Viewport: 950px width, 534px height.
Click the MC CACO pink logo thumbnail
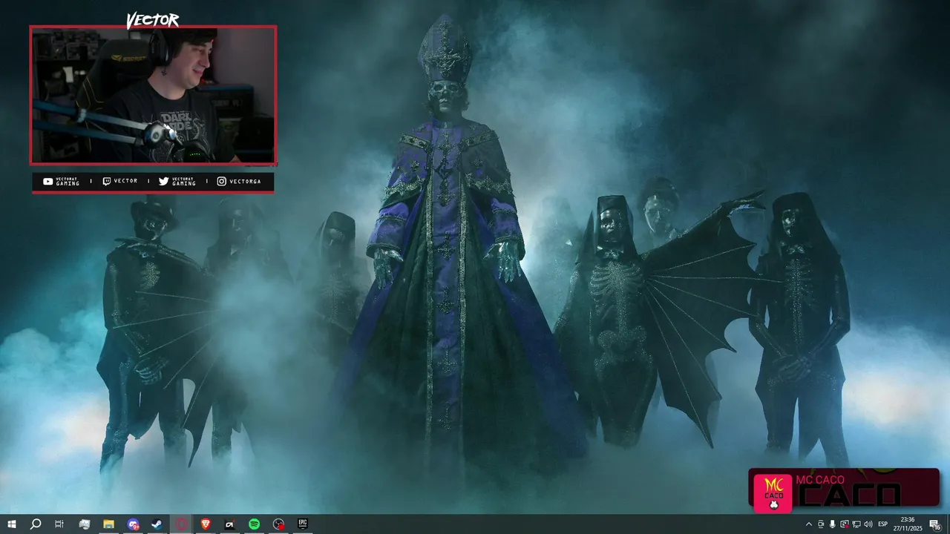point(773,492)
